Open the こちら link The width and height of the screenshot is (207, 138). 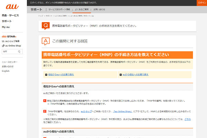188,119
